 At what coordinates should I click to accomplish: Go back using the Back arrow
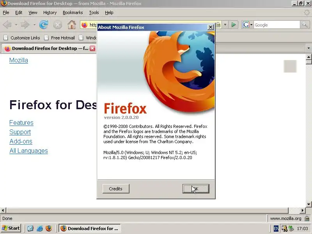(x=7, y=25)
